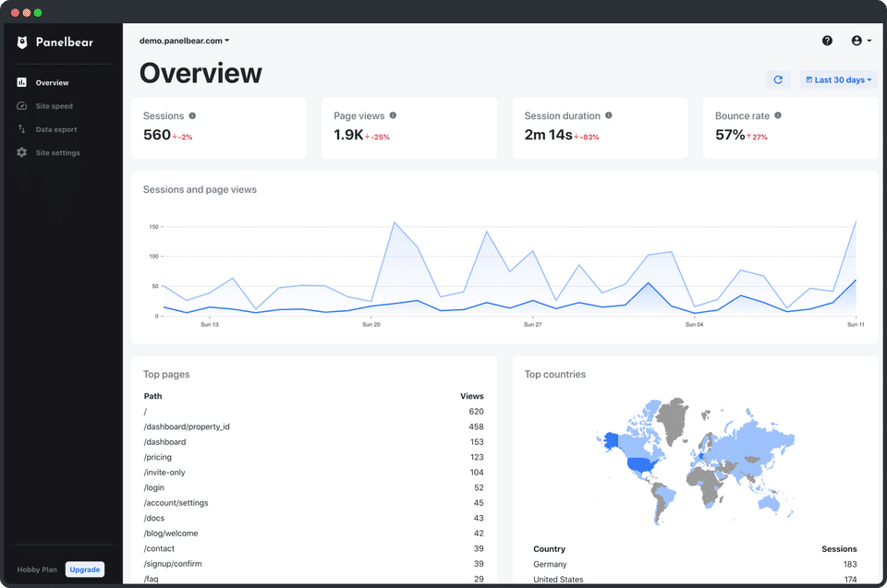Open Site settings in the sidebar
The height and width of the screenshot is (588, 887).
[57, 152]
